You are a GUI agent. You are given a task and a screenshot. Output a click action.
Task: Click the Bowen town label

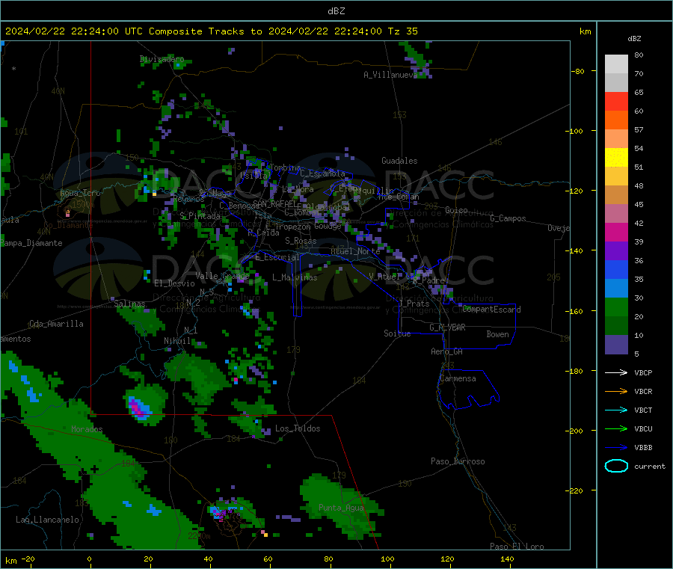tap(497, 334)
